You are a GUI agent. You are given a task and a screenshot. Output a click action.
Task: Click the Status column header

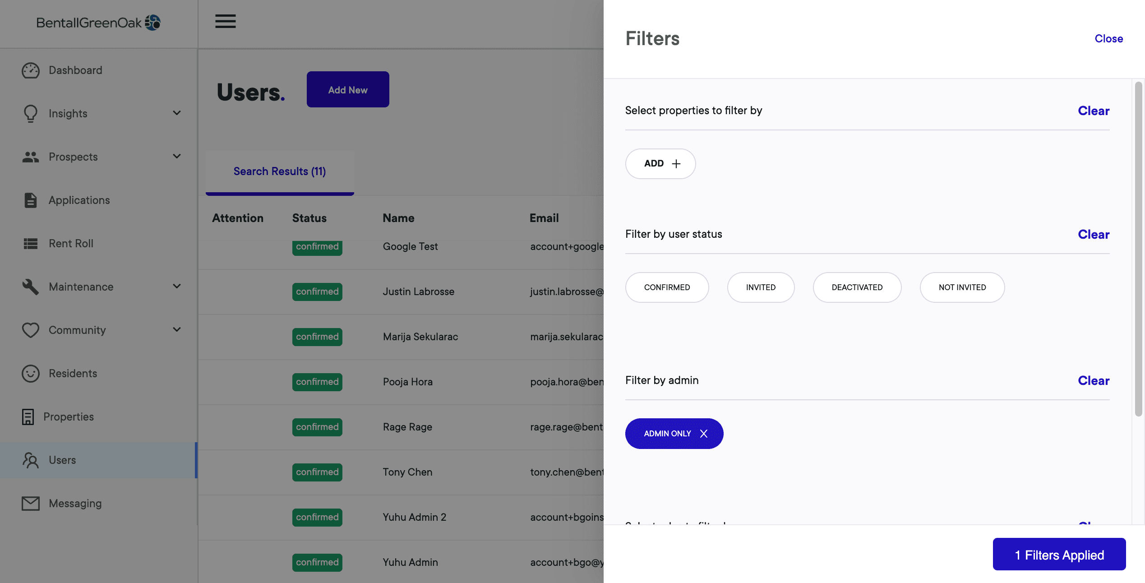309,218
